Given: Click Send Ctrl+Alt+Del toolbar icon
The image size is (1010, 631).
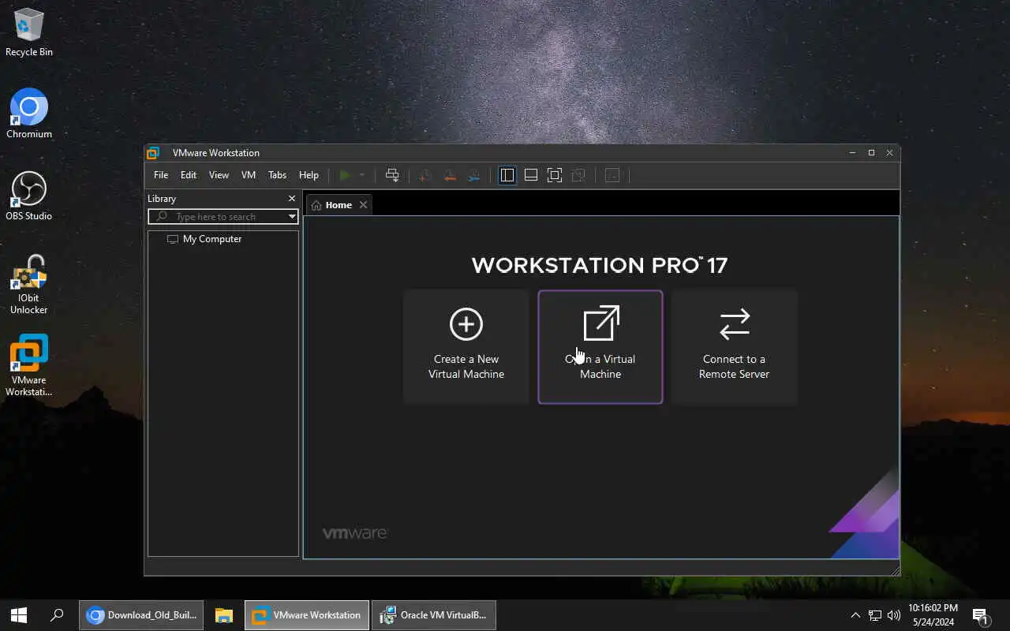Looking at the screenshot, I should pos(392,175).
